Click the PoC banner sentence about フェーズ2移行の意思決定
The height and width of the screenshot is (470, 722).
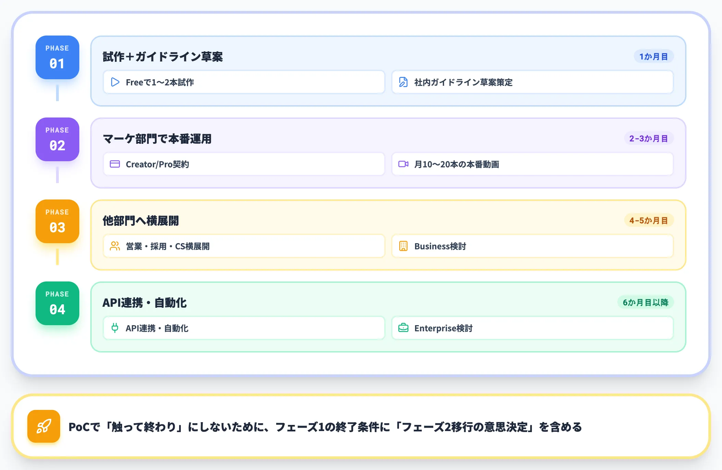(x=325, y=427)
